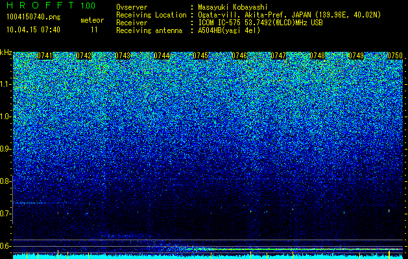Click the HROFFT program title
The image size is (408, 259).
[40, 5]
